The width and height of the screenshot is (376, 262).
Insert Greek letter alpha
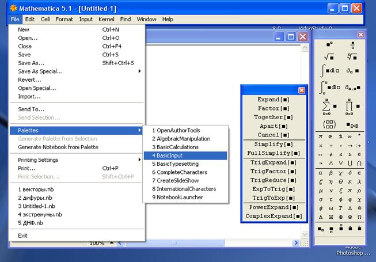tap(321, 173)
